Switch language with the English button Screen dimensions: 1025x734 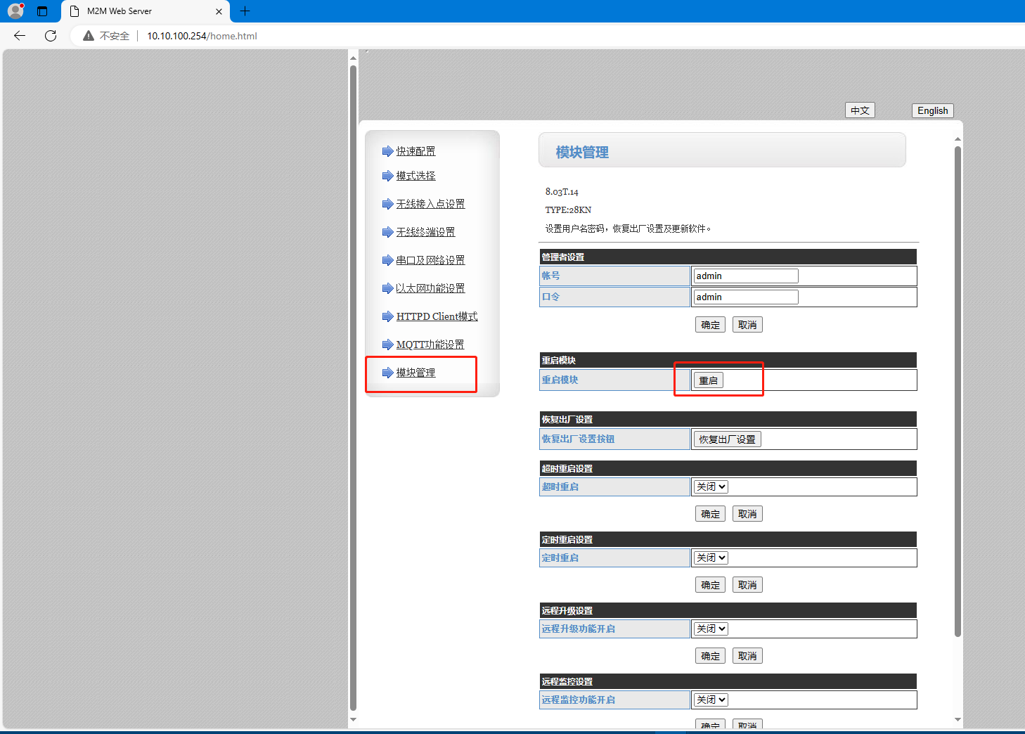[x=932, y=110]
